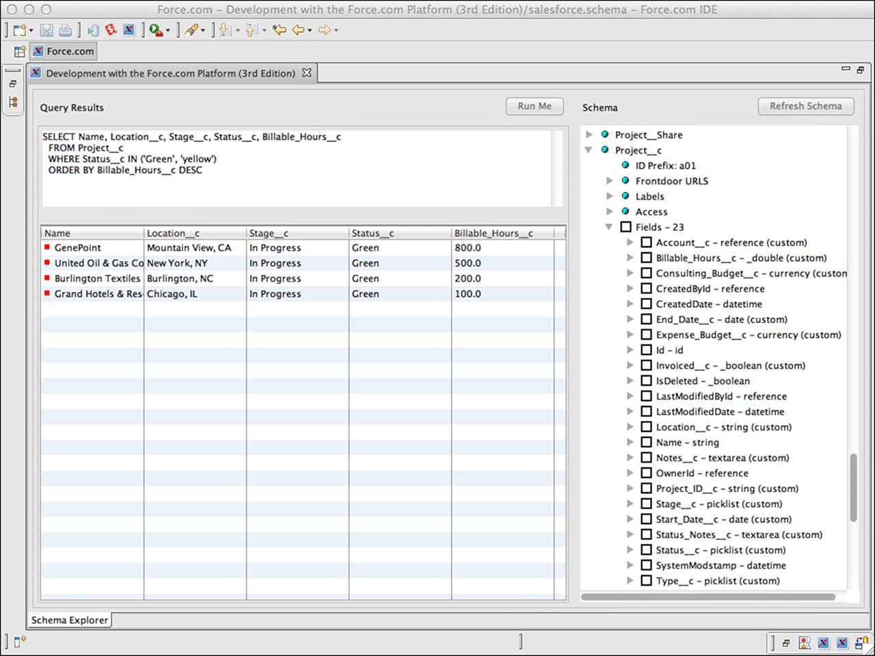Check the Billable_Hours__c field checkbox
The width and height of the screenshot is (875, 656).
click(646, 258)
